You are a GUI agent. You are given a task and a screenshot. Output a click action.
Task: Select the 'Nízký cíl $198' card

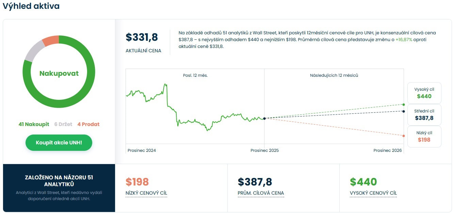click(x=424, y=137)
